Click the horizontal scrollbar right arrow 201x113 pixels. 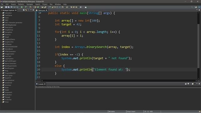[x=196, y=81]
